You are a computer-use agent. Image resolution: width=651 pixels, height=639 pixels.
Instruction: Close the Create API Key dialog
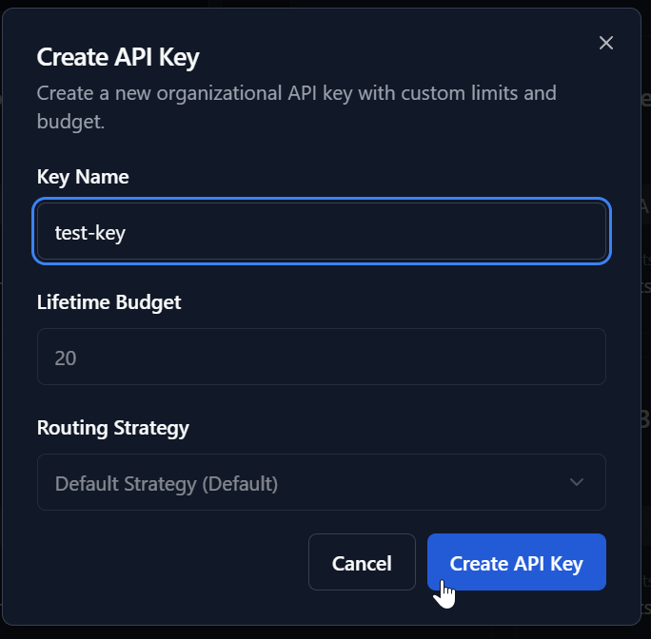click(605, 43)
